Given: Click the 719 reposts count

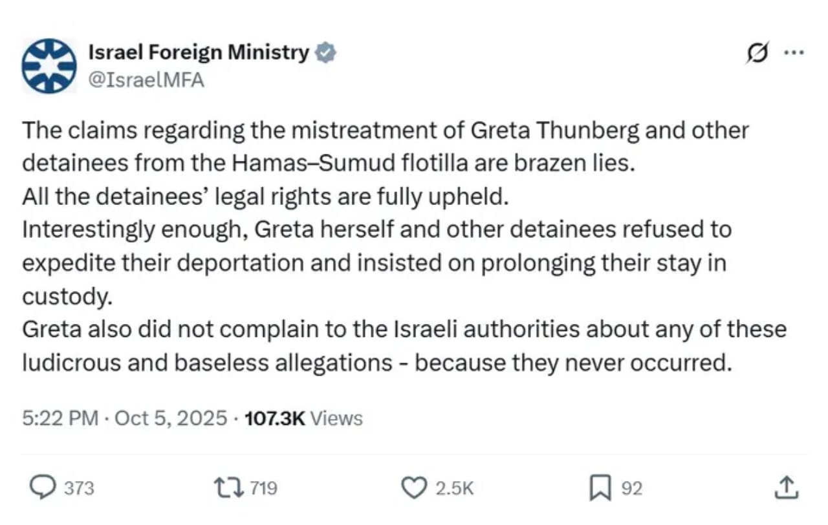Looking at the screenshot, I should (263, 488).
